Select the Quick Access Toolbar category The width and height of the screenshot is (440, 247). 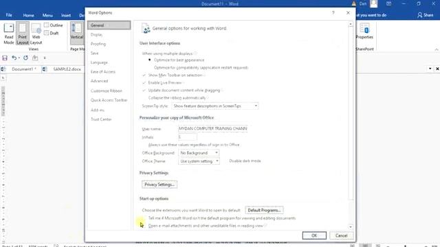(x=109, y=100)
